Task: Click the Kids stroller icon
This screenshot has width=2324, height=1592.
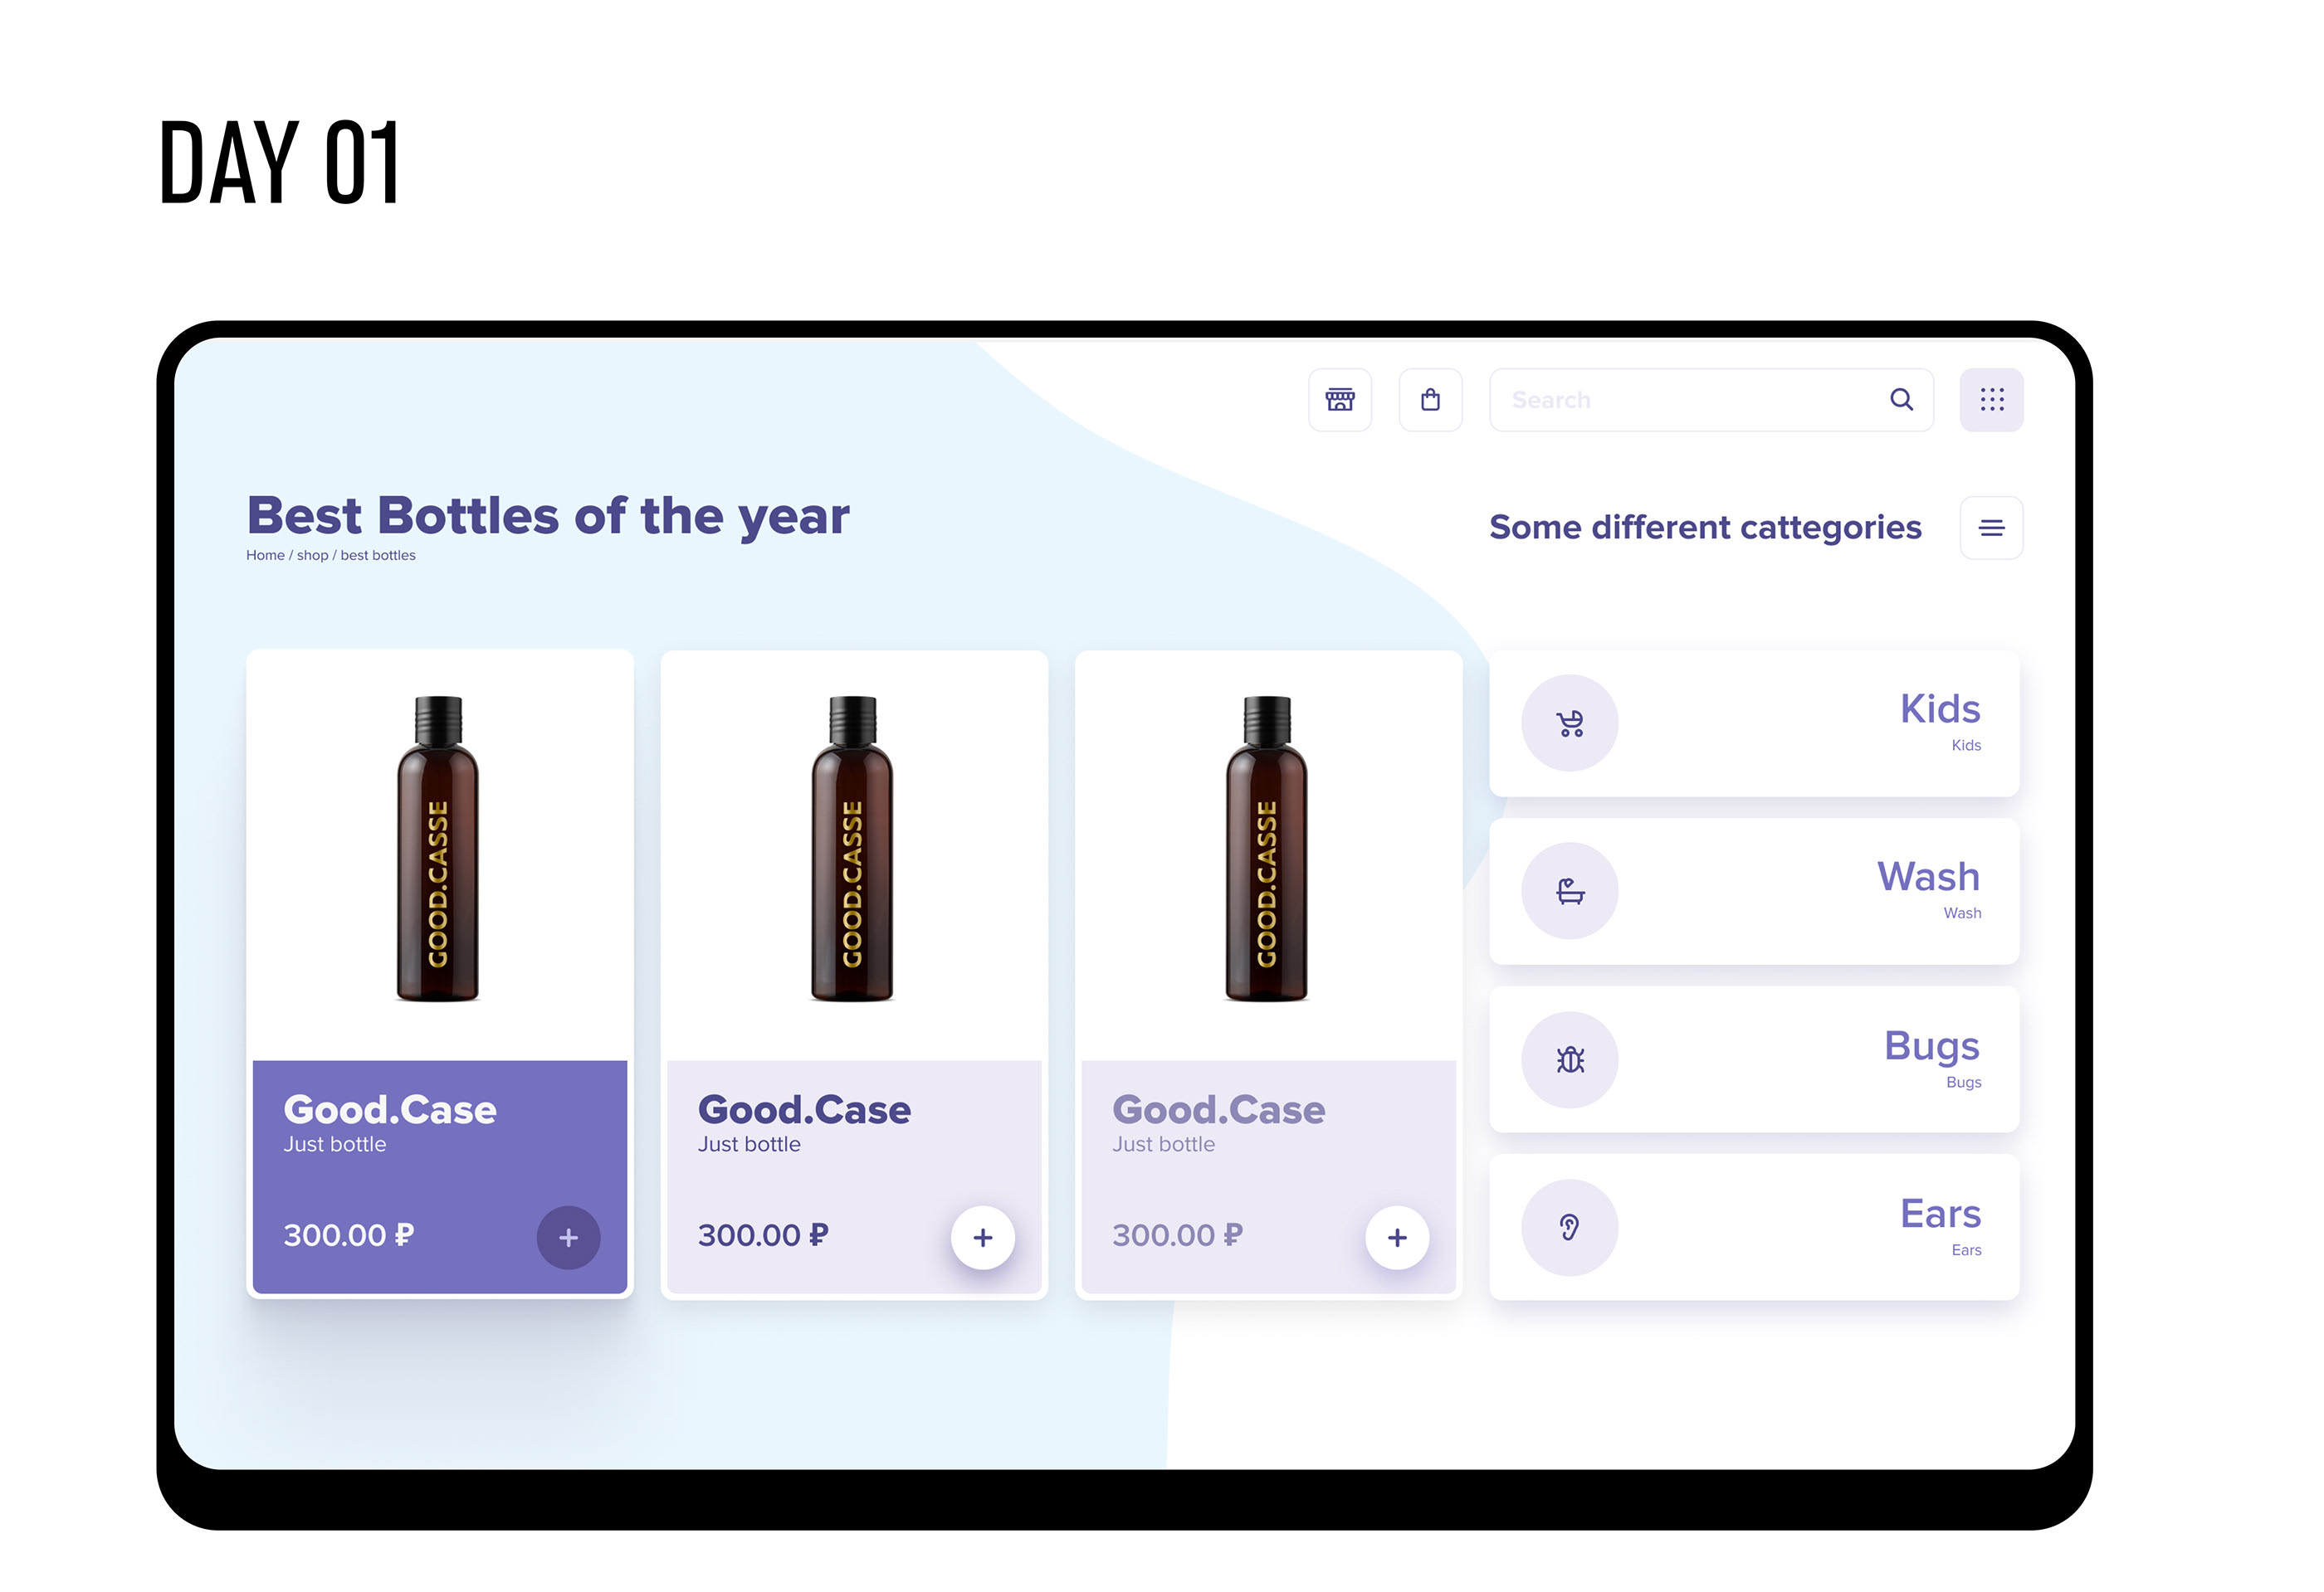Action: pos(1570,723)
